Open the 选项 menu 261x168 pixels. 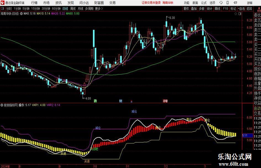point(212,3)
